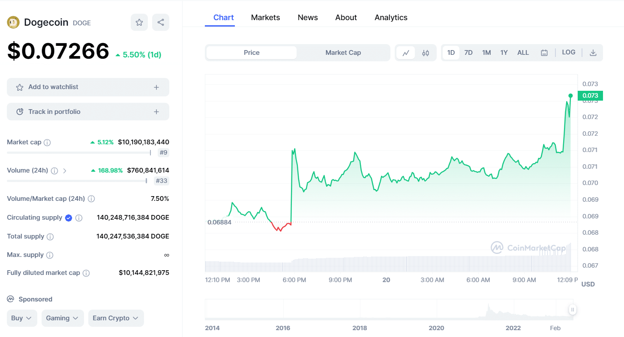Open the Buy dropdown
This screenshot has height=337, width=624.
22,318
